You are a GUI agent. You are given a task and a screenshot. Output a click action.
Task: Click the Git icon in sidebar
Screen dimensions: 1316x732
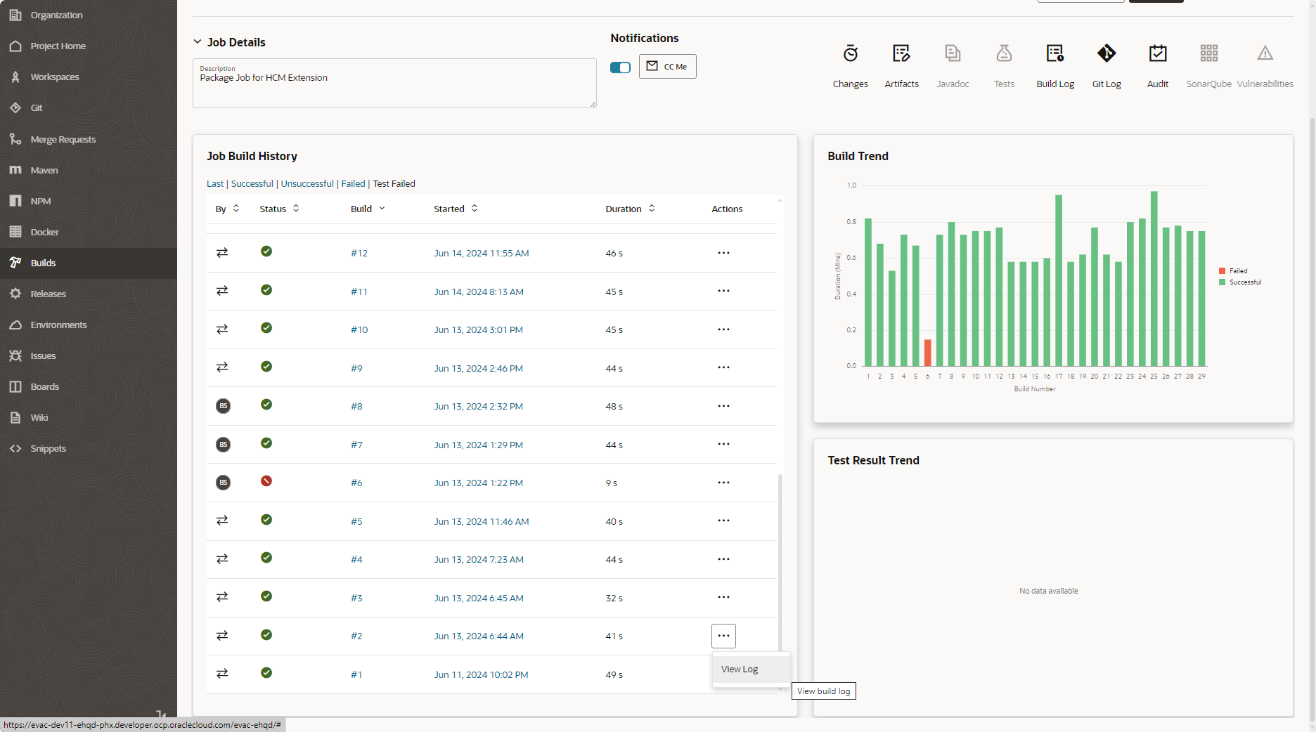click(x=15, y=107)
